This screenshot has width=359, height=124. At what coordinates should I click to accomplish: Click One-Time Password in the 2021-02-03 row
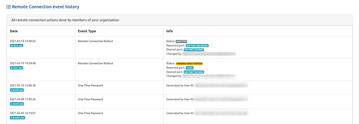click(x=90, y=113)
